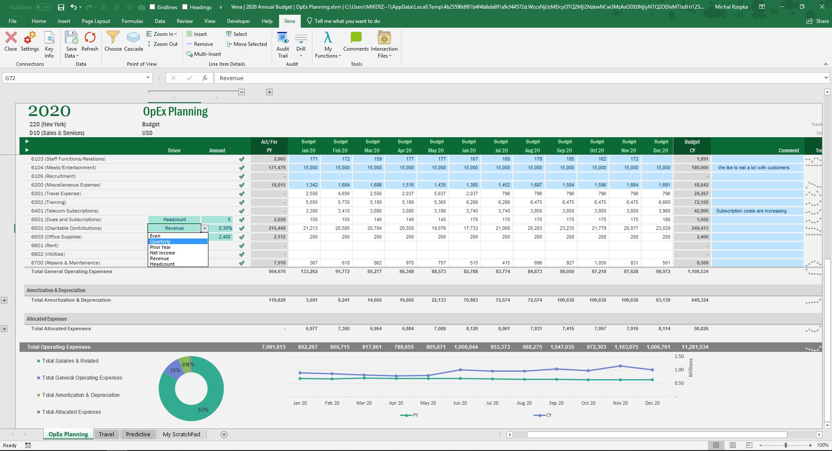Expand the Amortization & Depreciation group
Viewport: 832px width, 451px height.
pos(4,300)
